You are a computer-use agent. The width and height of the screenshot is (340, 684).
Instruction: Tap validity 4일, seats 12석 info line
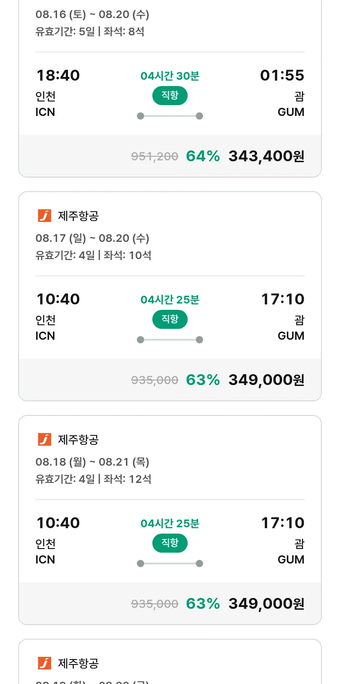(93, 479)
